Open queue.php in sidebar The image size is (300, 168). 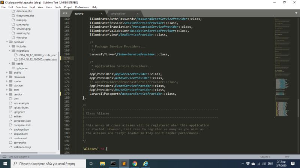pos(22,24)
